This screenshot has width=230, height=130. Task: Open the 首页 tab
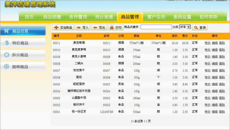(x=29, y=17)
